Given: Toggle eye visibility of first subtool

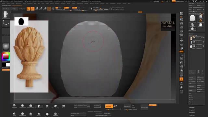Looking at the screenshot, I should tap(203, 38).
